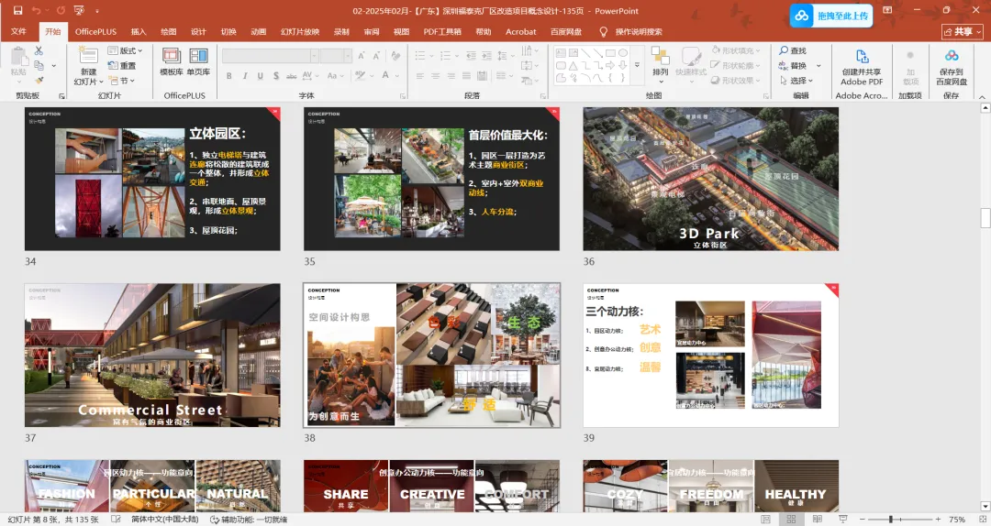Click the accessibility status (辅助功能) text
Viewport: 991px width, 526px height.
click(249, 519)
